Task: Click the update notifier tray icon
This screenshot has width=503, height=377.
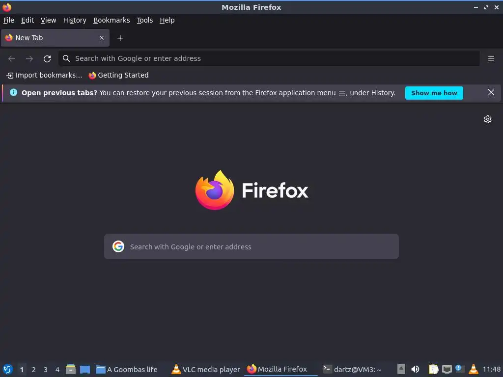Action: 460,369
